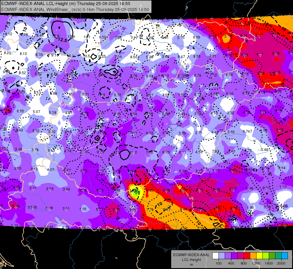Screen dimensions: 293x269
Task: Click the 2000 tick label in legend
Action: tap(281, 263)
